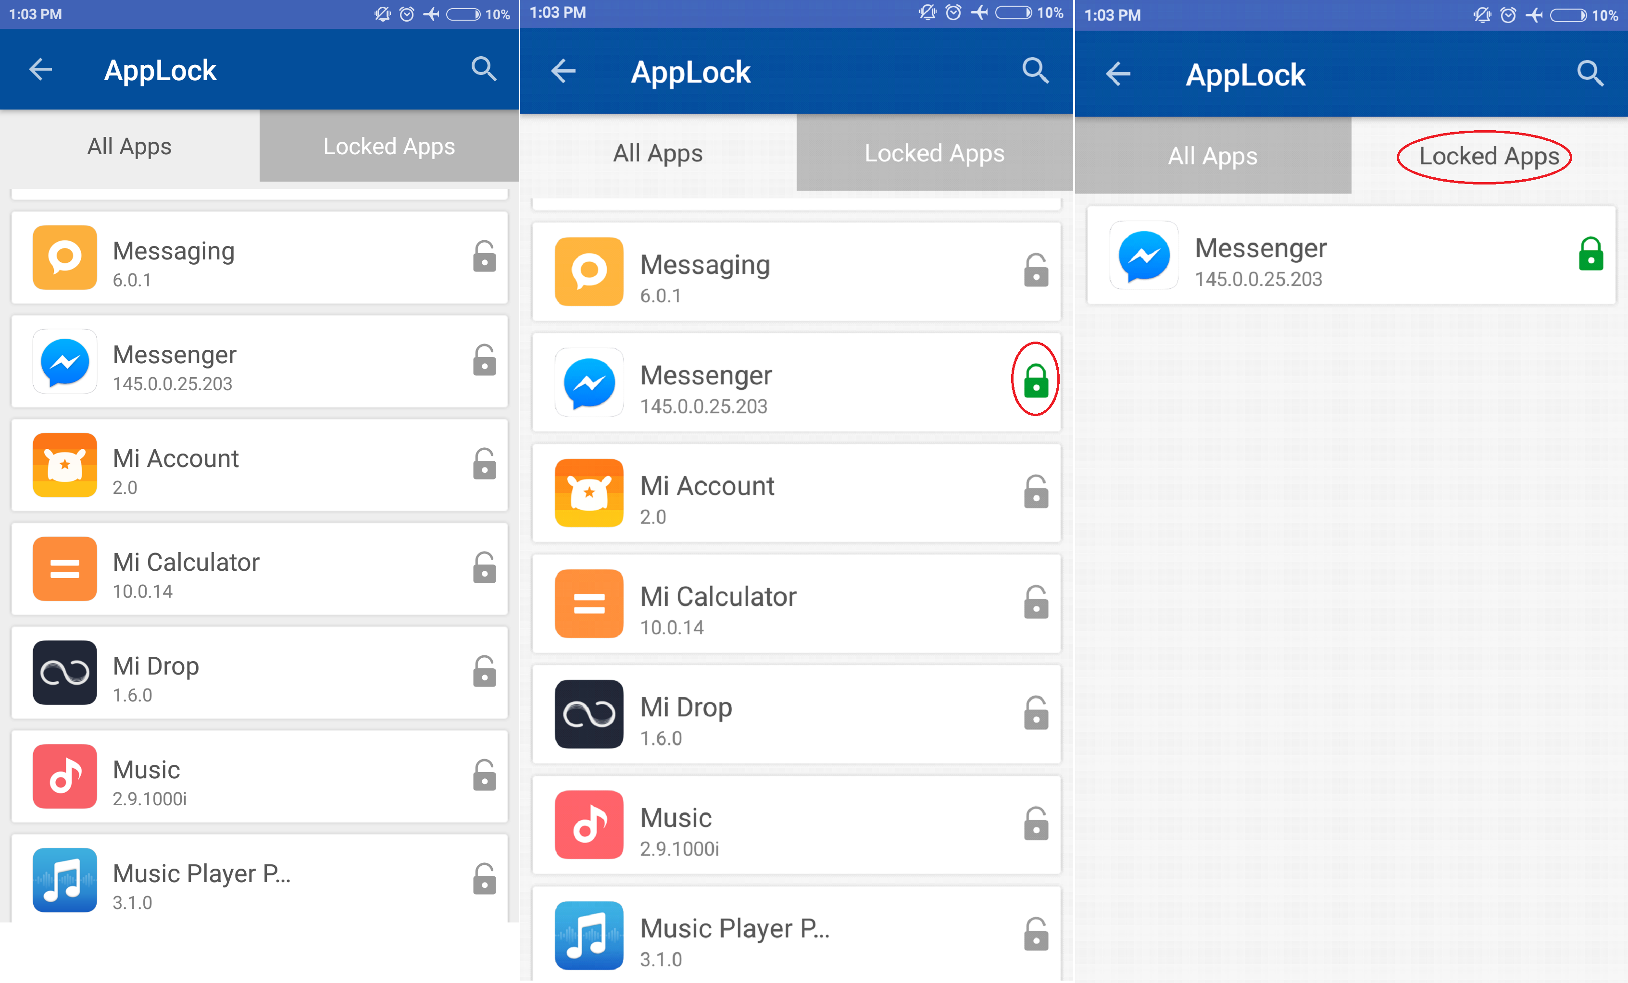
Task: Tap Mi Drop app icon in left screen
Action: 65,672
